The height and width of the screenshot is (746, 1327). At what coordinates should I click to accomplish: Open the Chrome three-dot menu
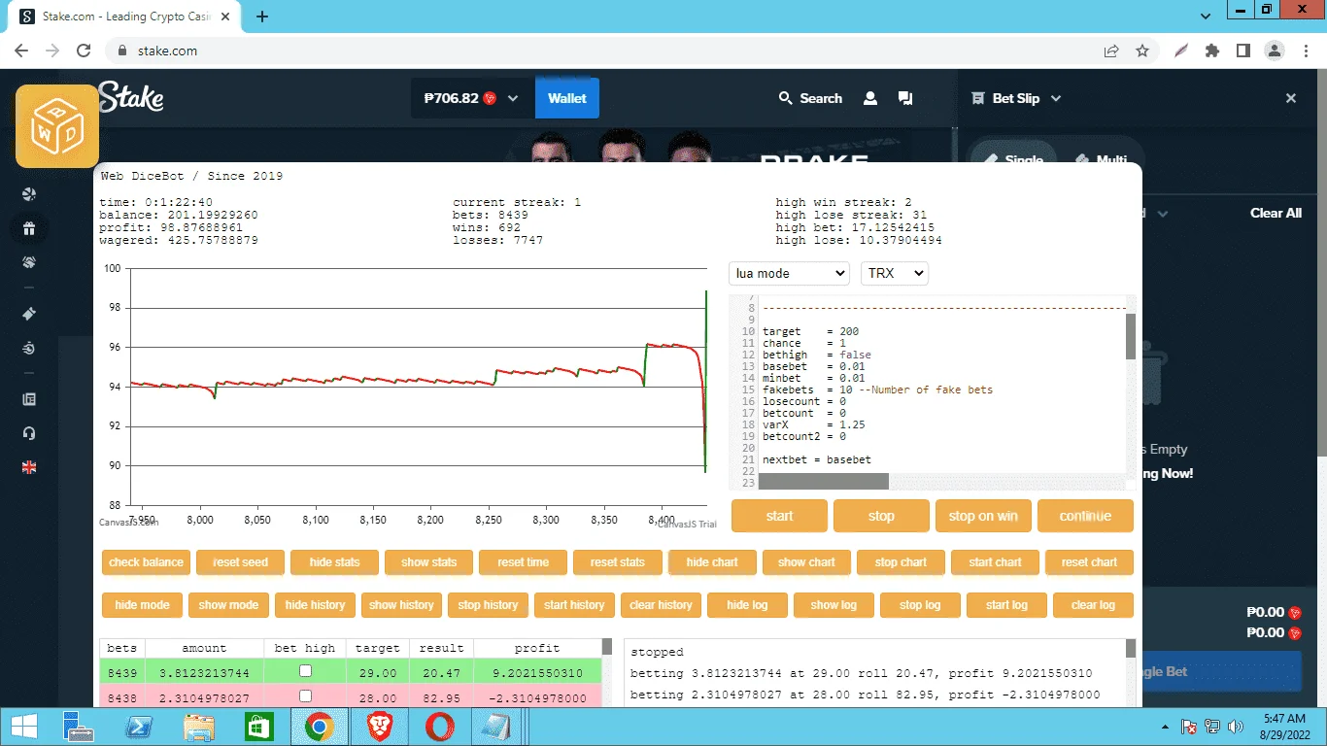click(x=1305, y=51)
